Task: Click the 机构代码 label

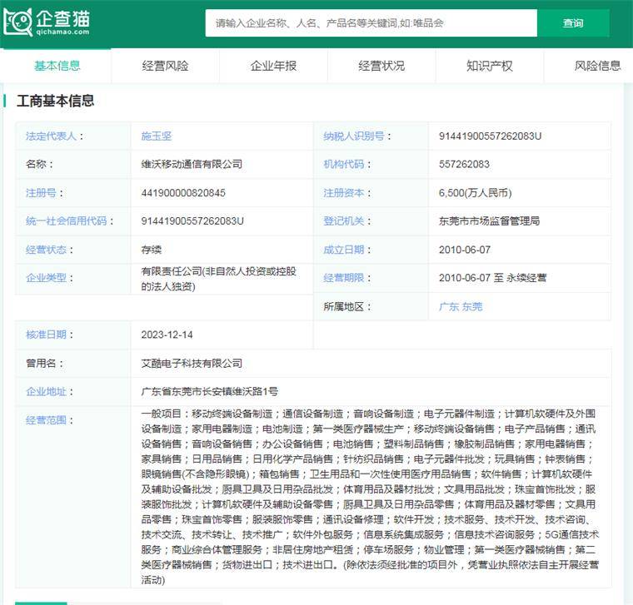Action: point(343,164)
